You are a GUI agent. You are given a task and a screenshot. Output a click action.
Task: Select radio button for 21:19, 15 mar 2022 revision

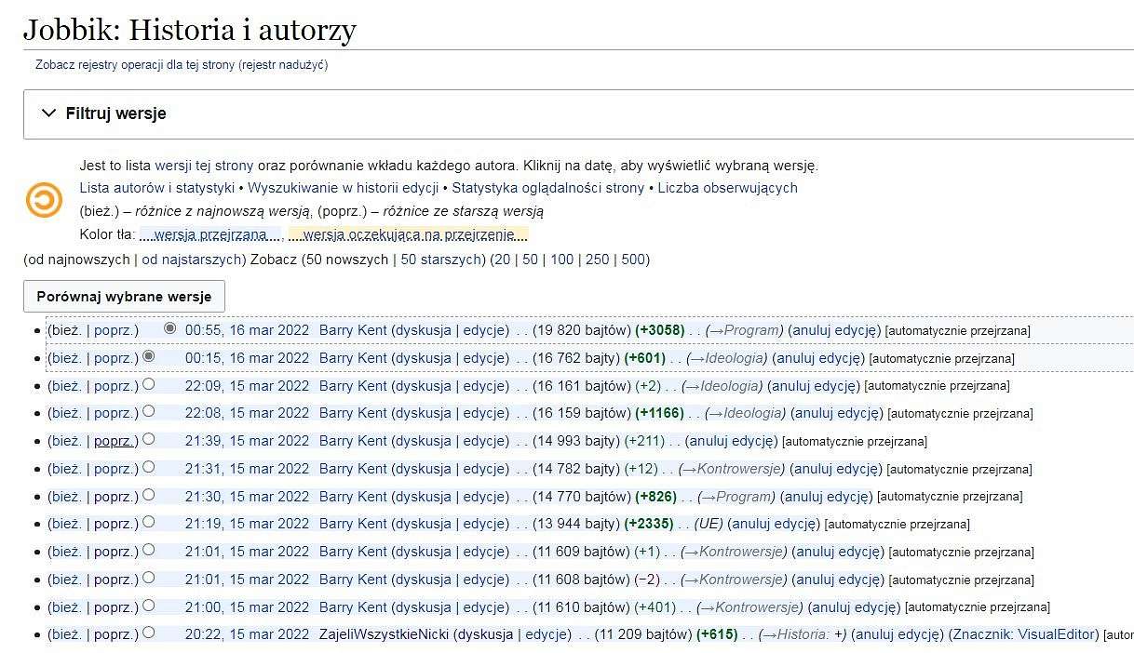149,523
